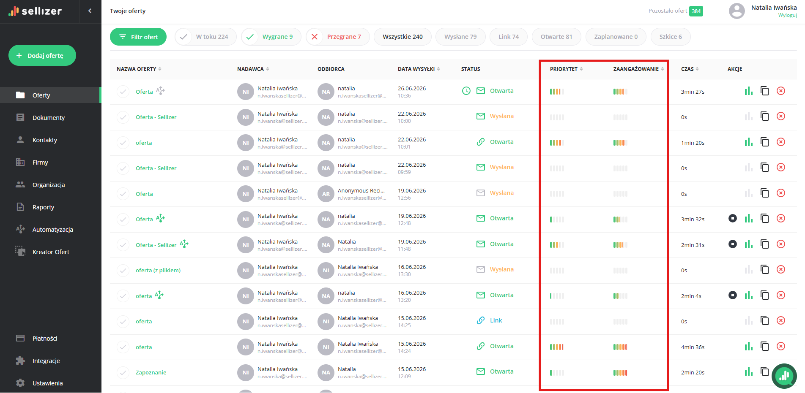This screenshot has height=393, width=805.
Task: Filter offers by Wygrane 9
Action: pyautogui.click(x=271, y=37)
